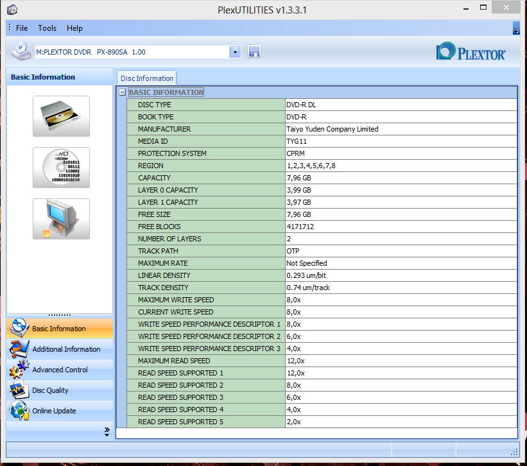Select READ SPEED SUPPORTED 3 label

point(180,397)
